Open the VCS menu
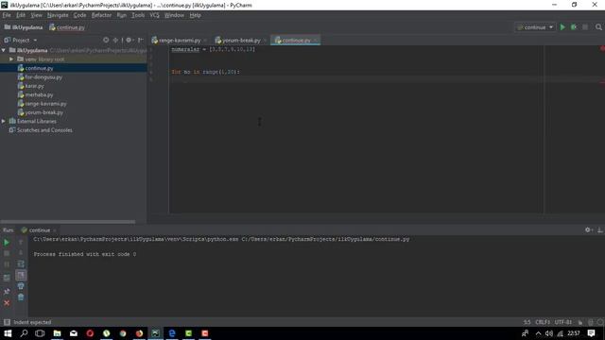The image size is (605, 340). tap(154, 15)
